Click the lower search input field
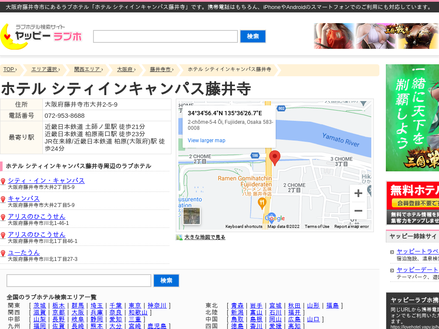439x329 pixels. [x=79, y=281]
